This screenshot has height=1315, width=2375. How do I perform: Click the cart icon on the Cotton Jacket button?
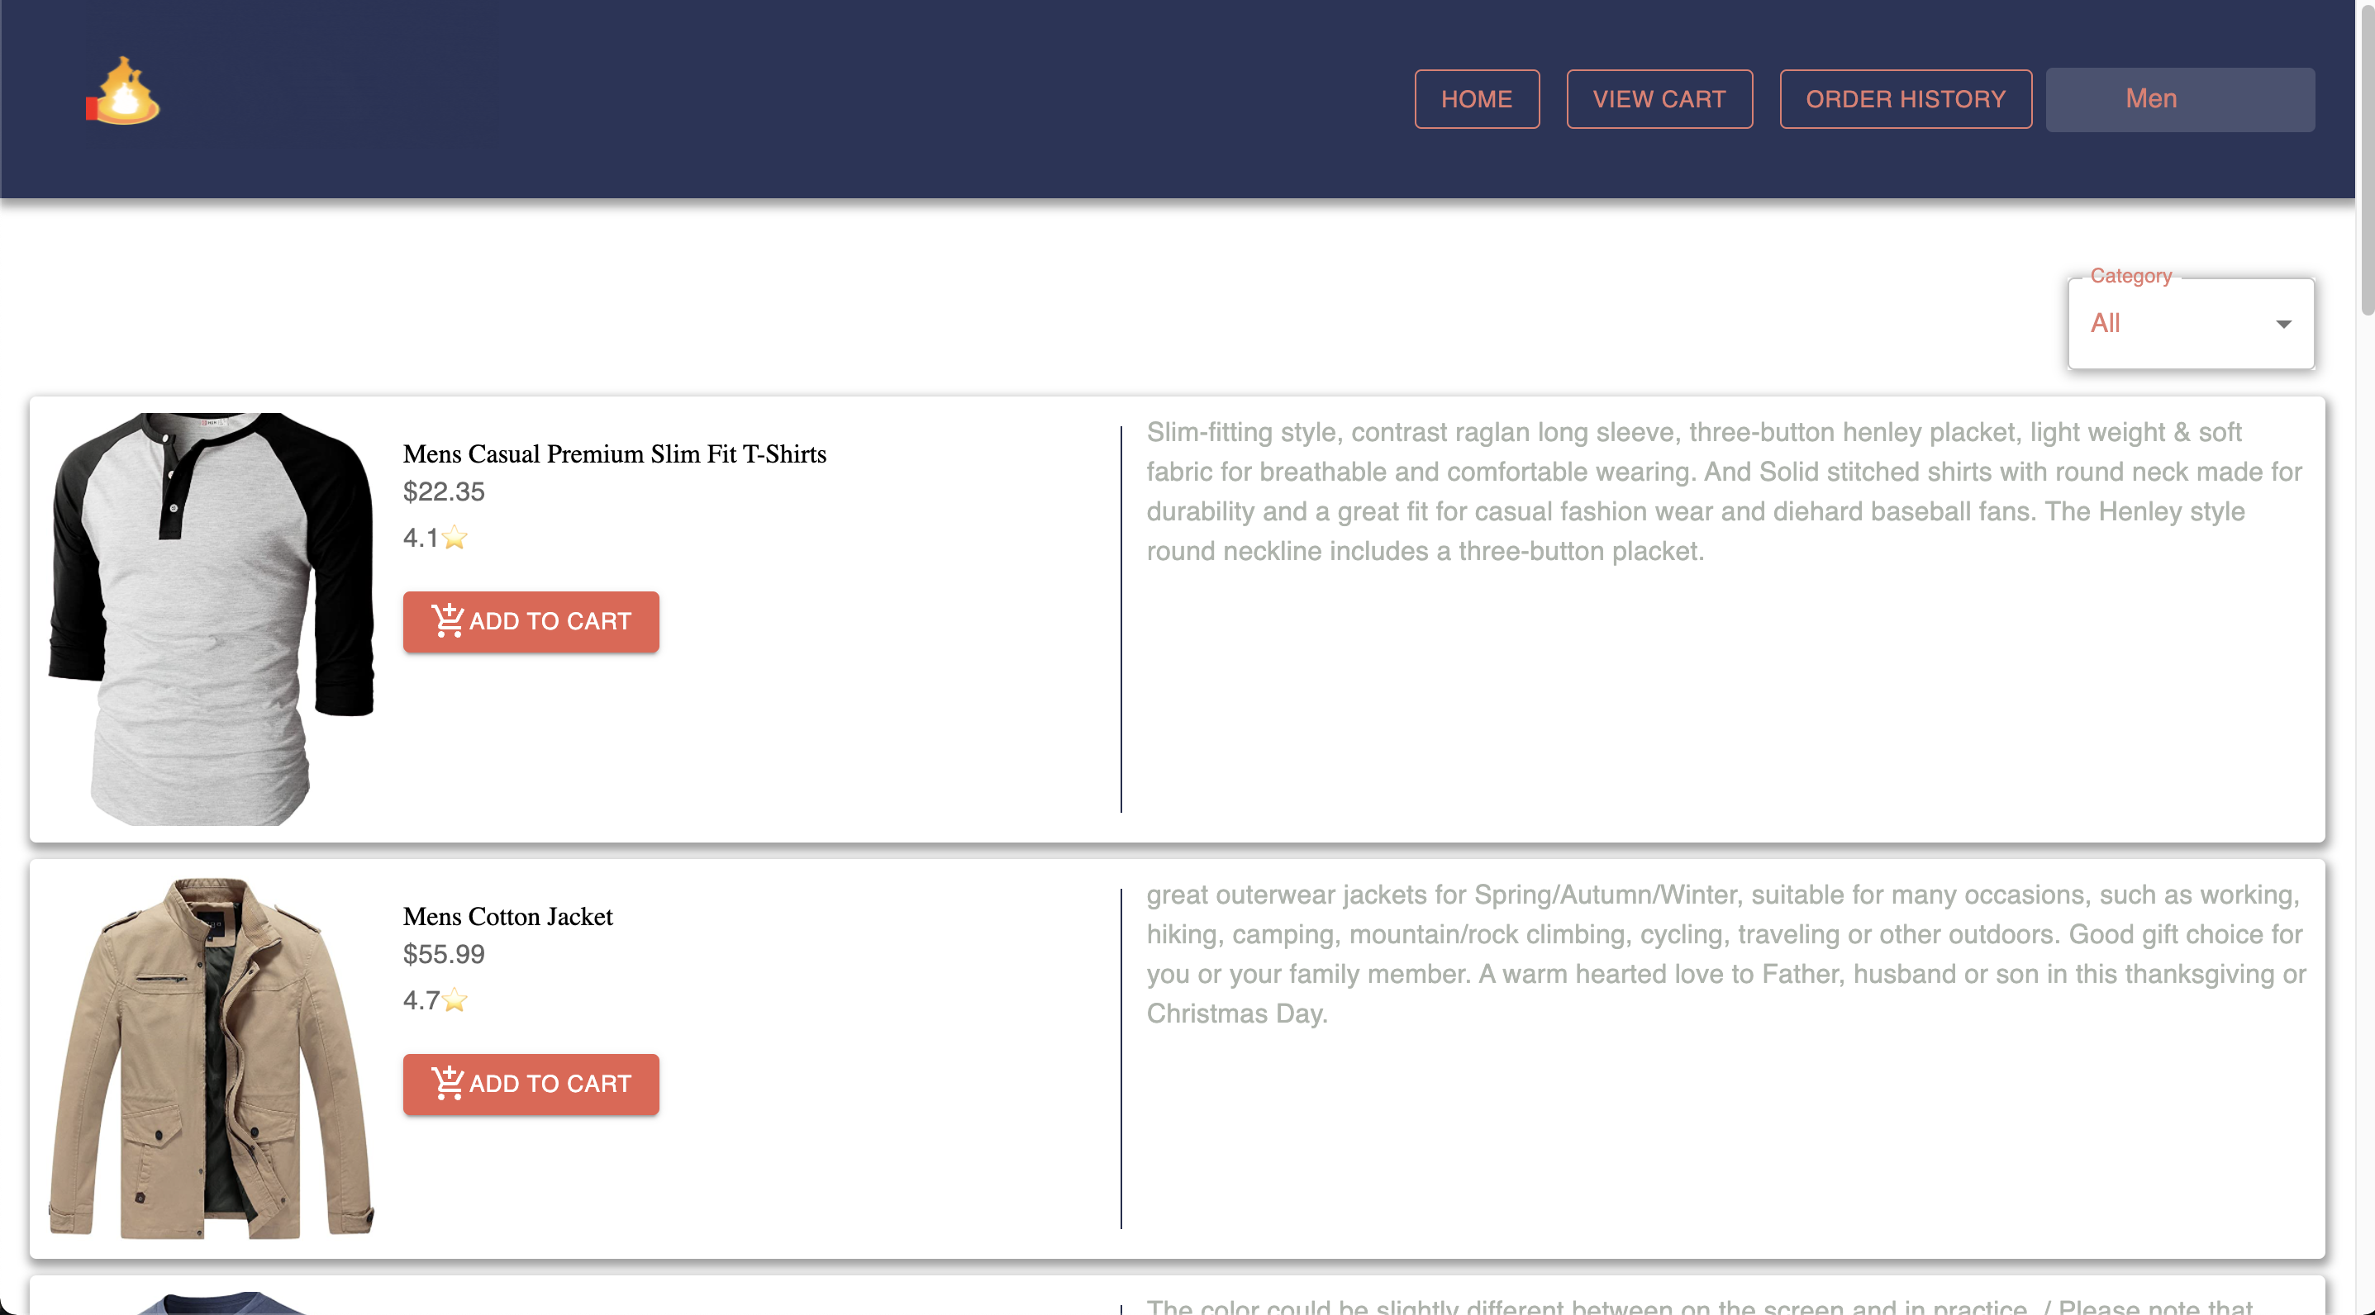[x=447, y=1083]
